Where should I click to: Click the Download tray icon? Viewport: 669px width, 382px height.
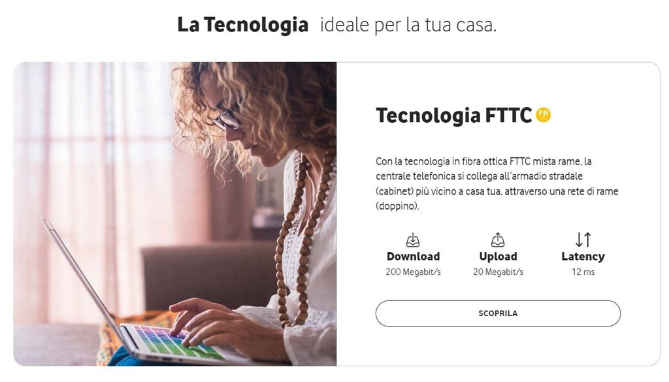[x=413, y=240]
